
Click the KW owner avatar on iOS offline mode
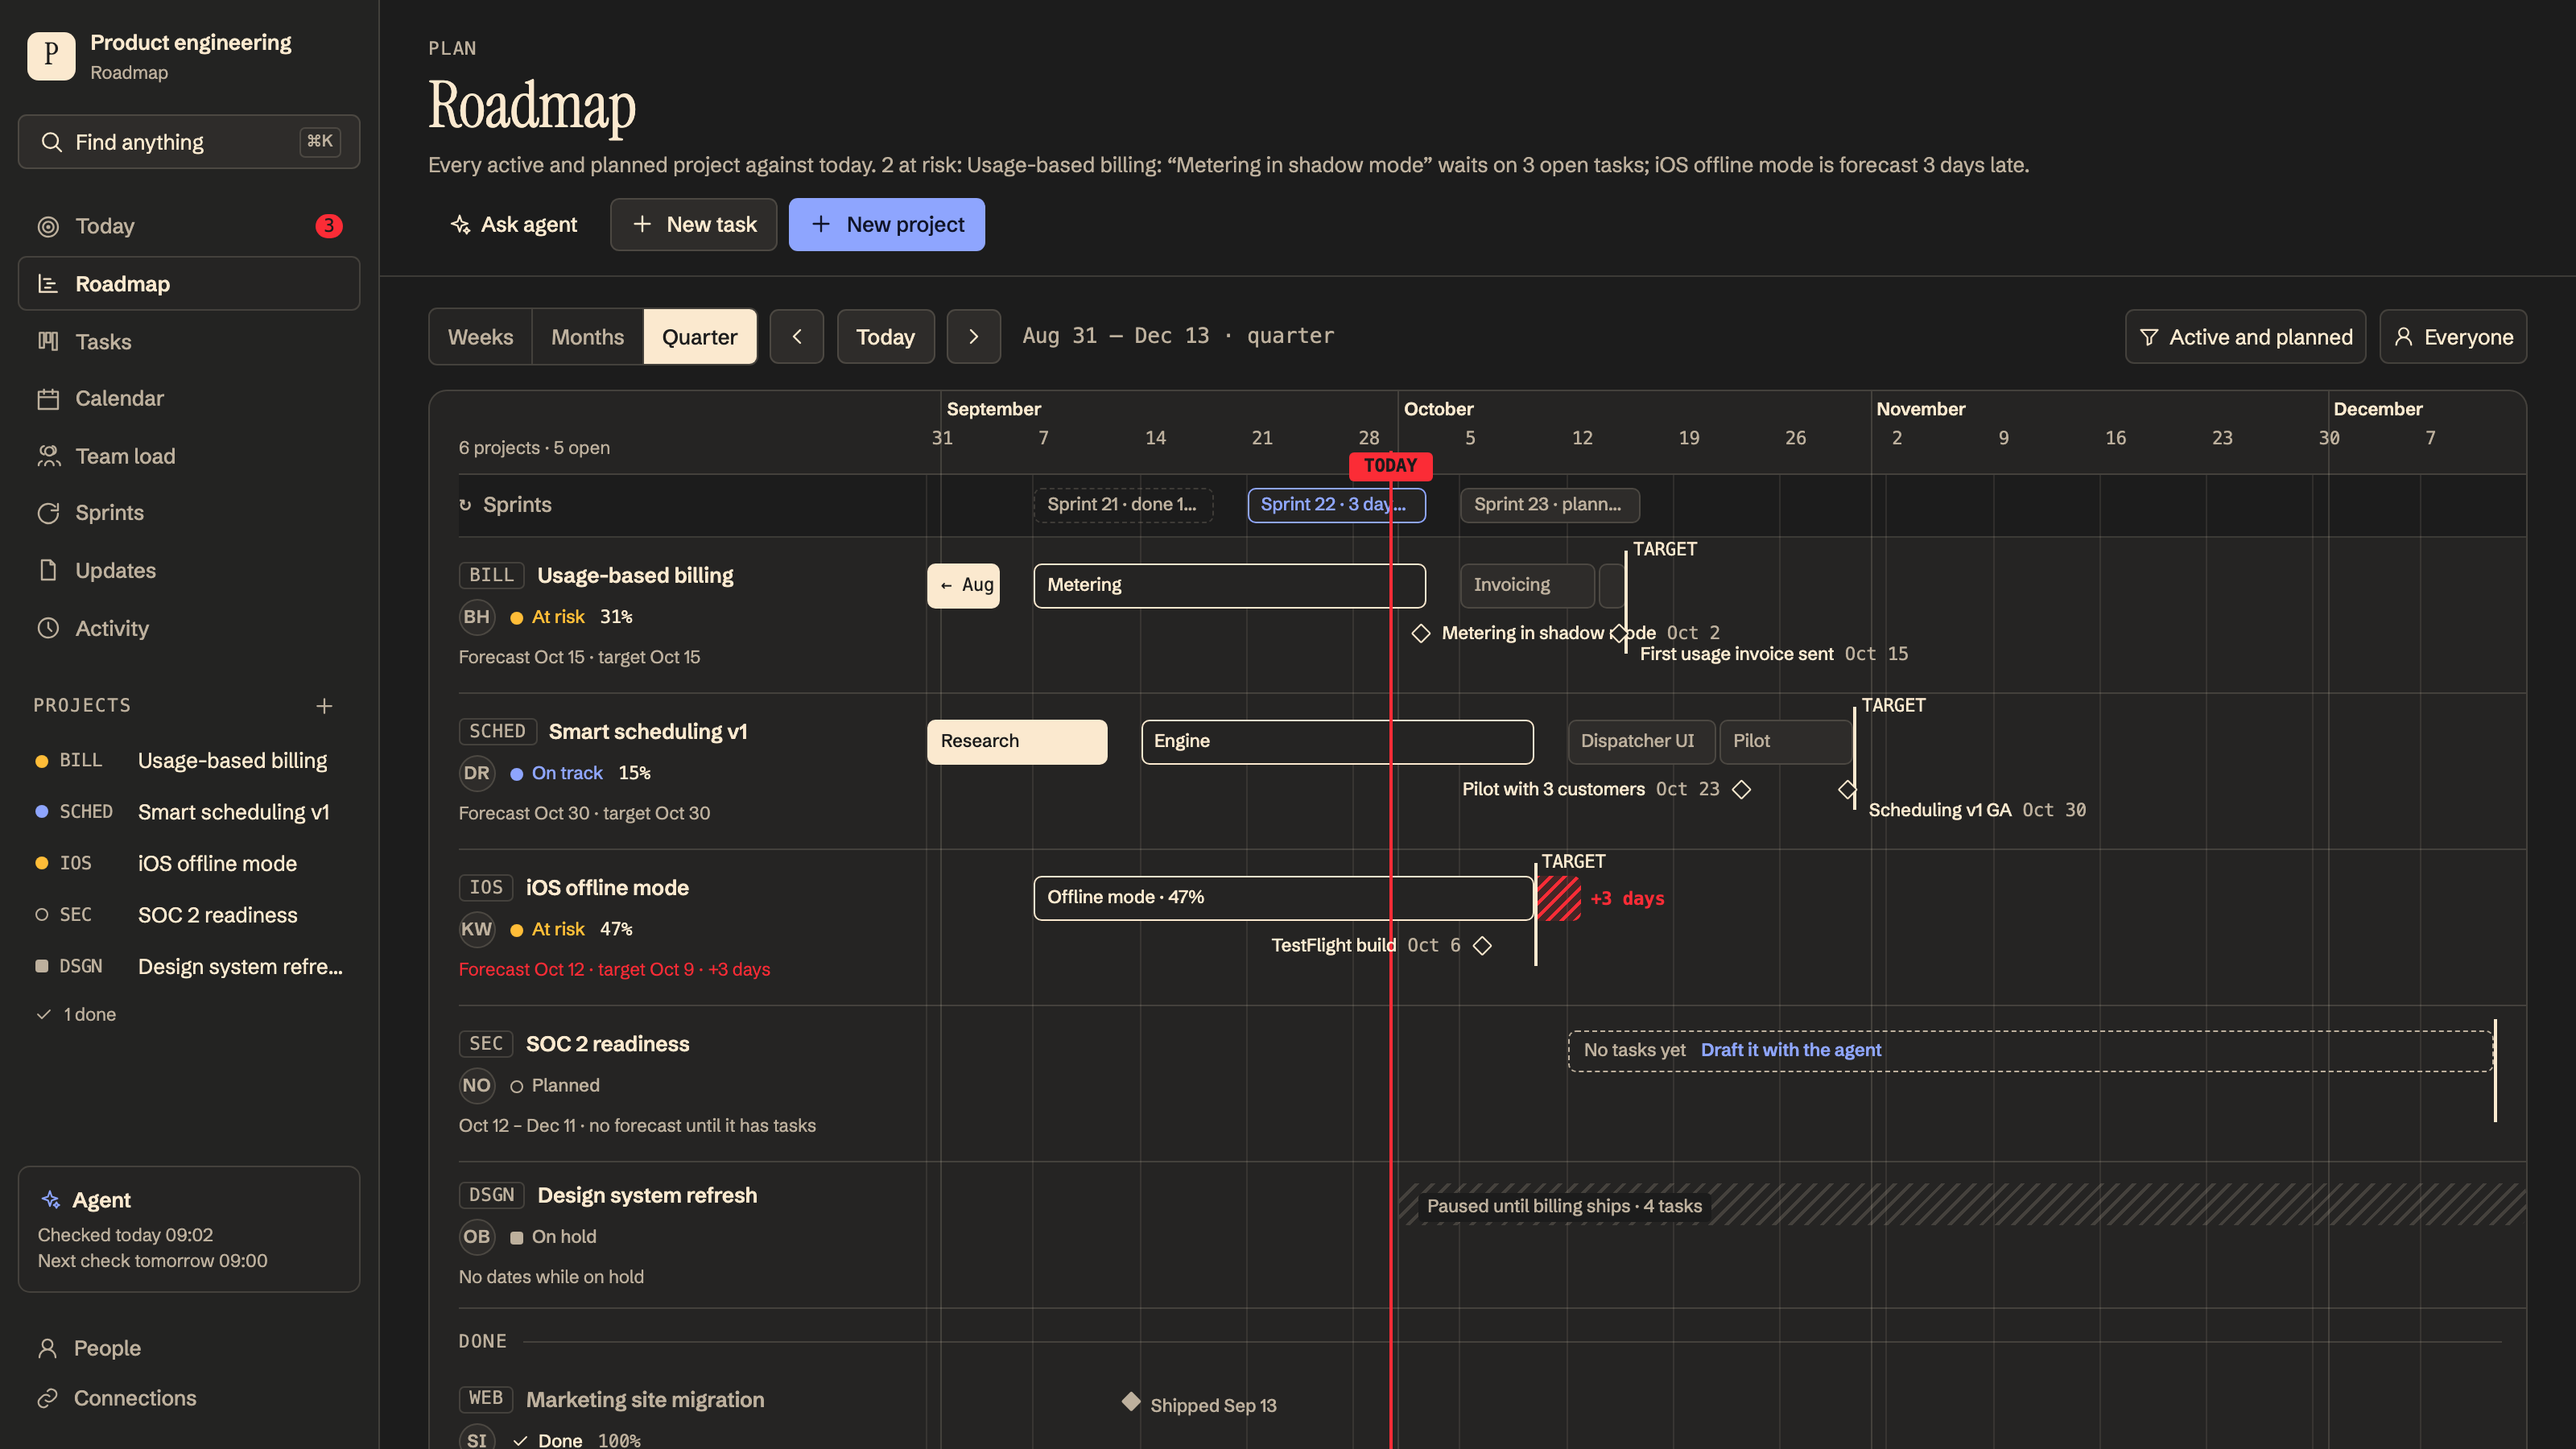click(x=477, y=929)
